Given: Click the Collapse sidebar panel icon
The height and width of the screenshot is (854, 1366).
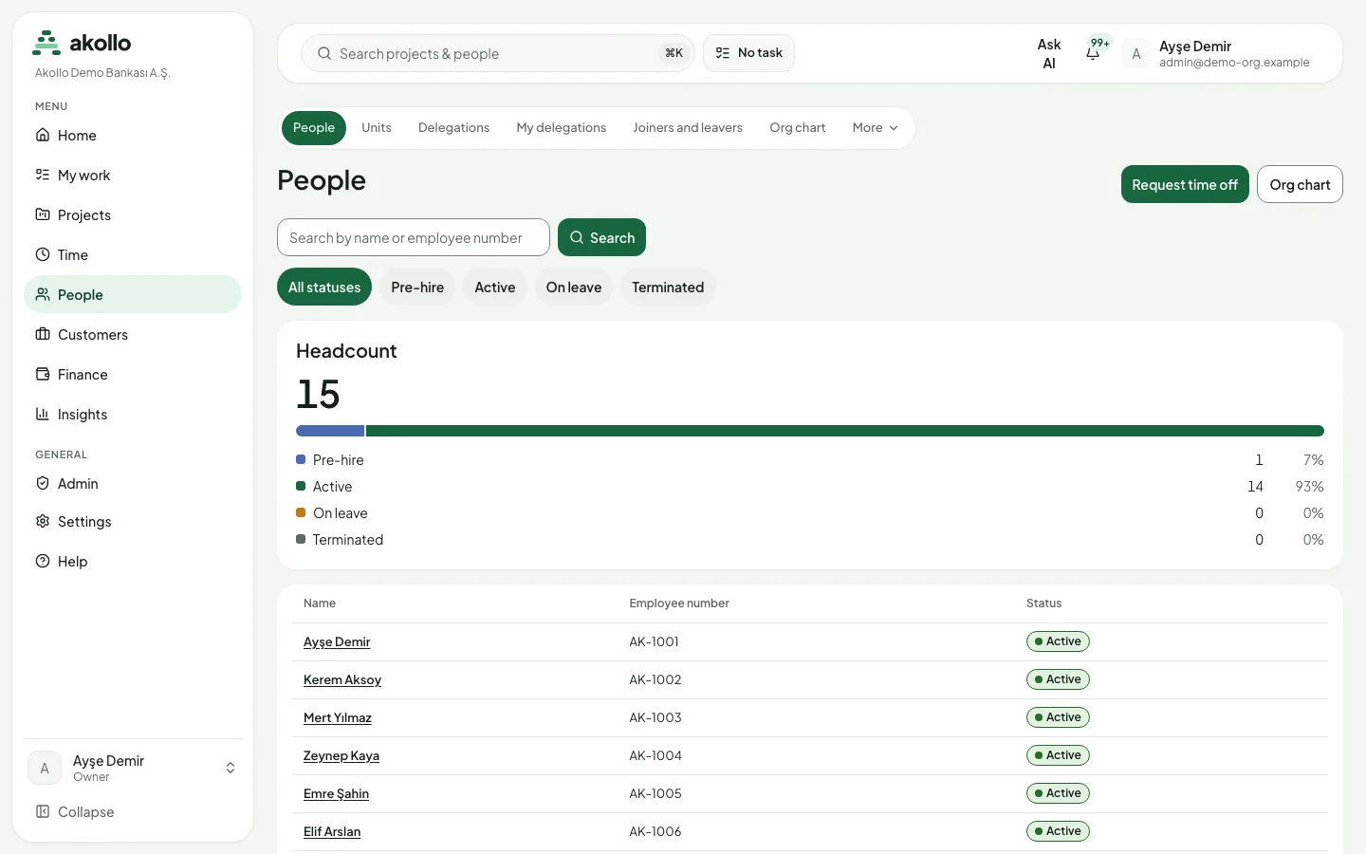Looking at the screenshot, I should pos(43,811).
